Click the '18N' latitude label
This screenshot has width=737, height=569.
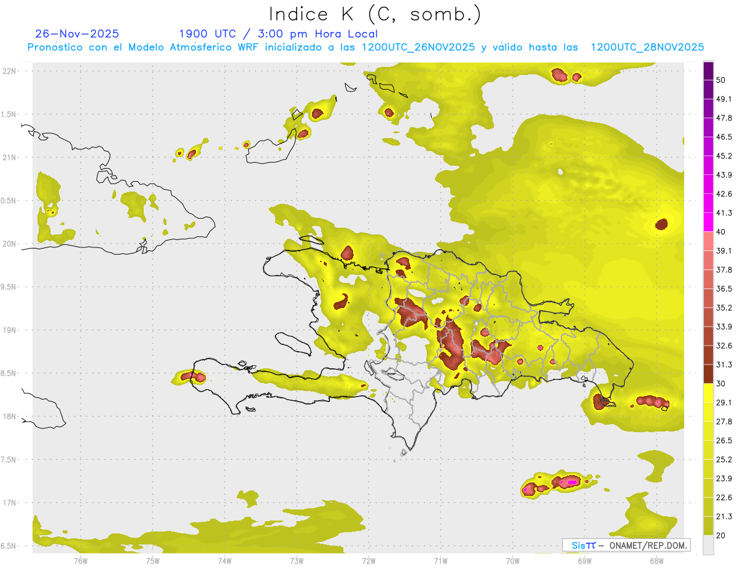click(10, 416)
